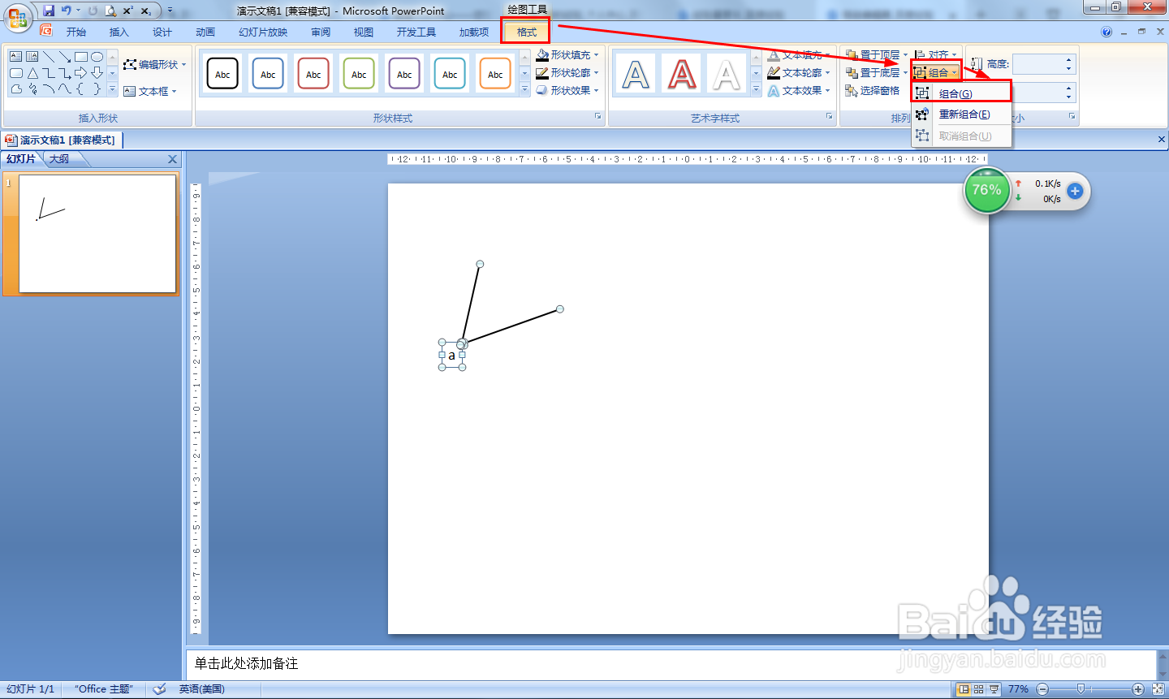
Task: Apply the orange outline Abc shape style
Action: click(x=495, y=74)
